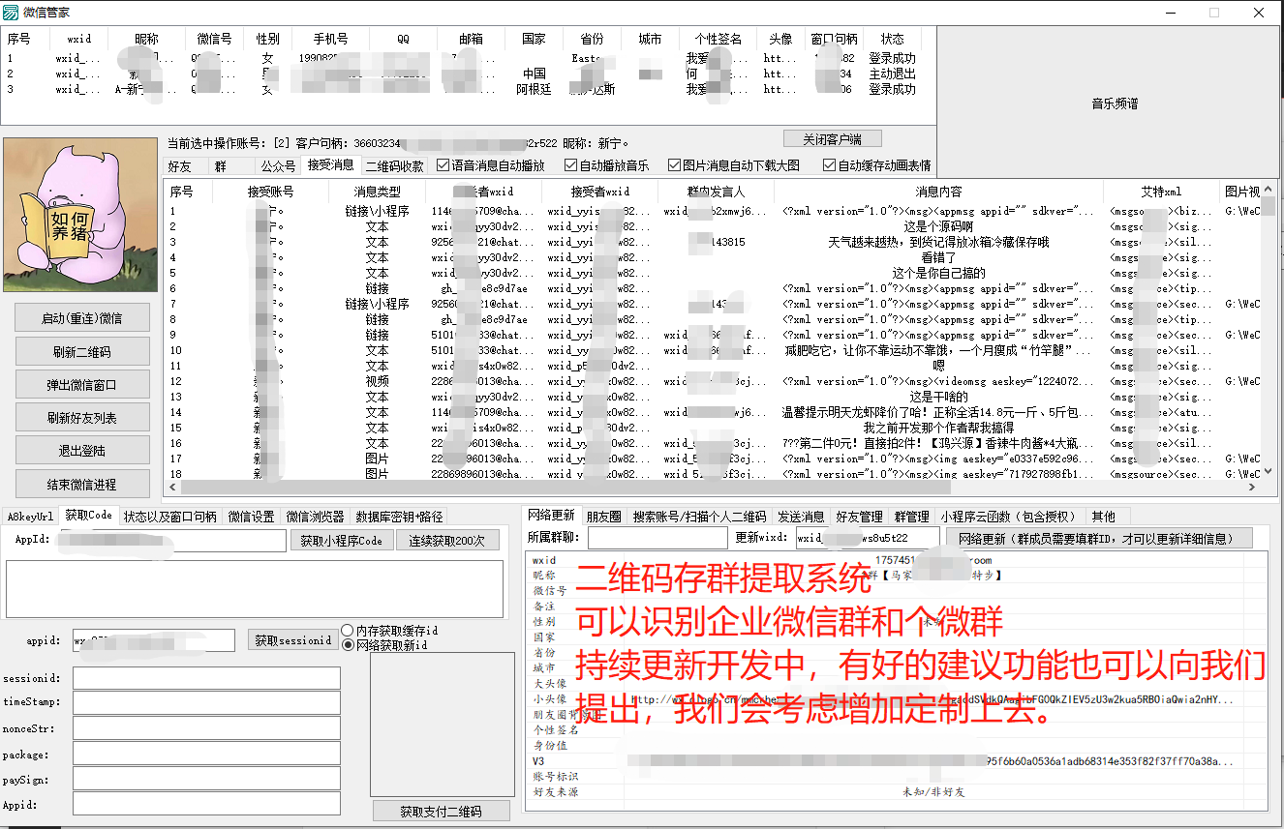Viewport: 1284px width, 829px height.
Task: Open the 好友管理 tab
Action: pos(859,517)
